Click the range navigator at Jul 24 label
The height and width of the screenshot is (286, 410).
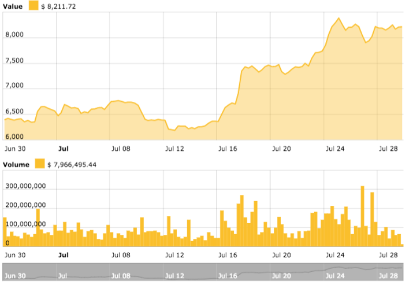pos(335,276)
